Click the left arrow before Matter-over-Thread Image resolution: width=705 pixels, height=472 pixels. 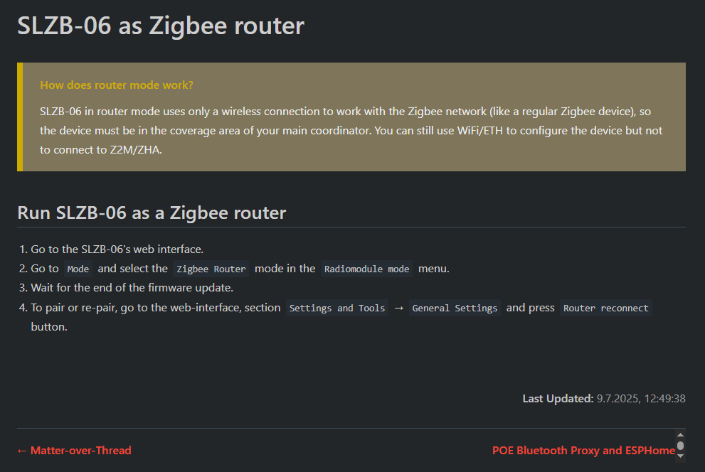[x=21, y=451]
